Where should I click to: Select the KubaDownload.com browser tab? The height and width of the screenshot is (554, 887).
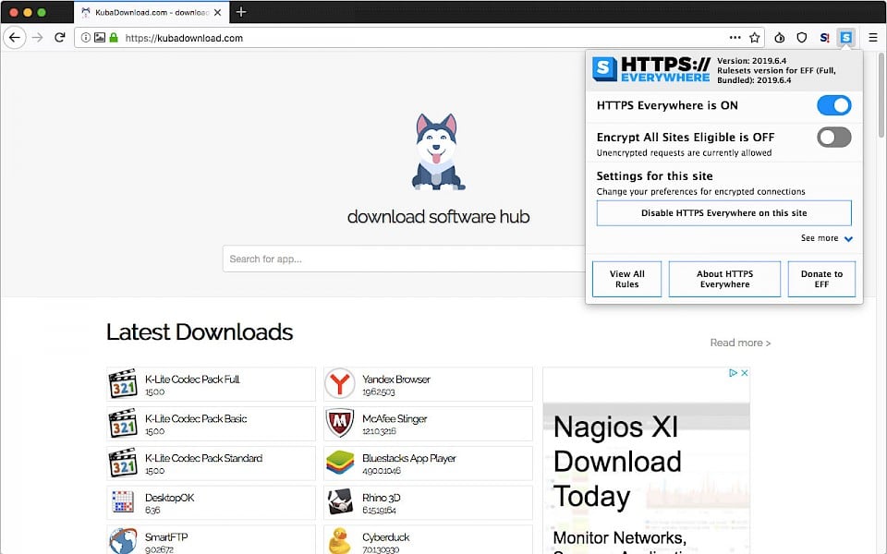[x=151, y=12]
